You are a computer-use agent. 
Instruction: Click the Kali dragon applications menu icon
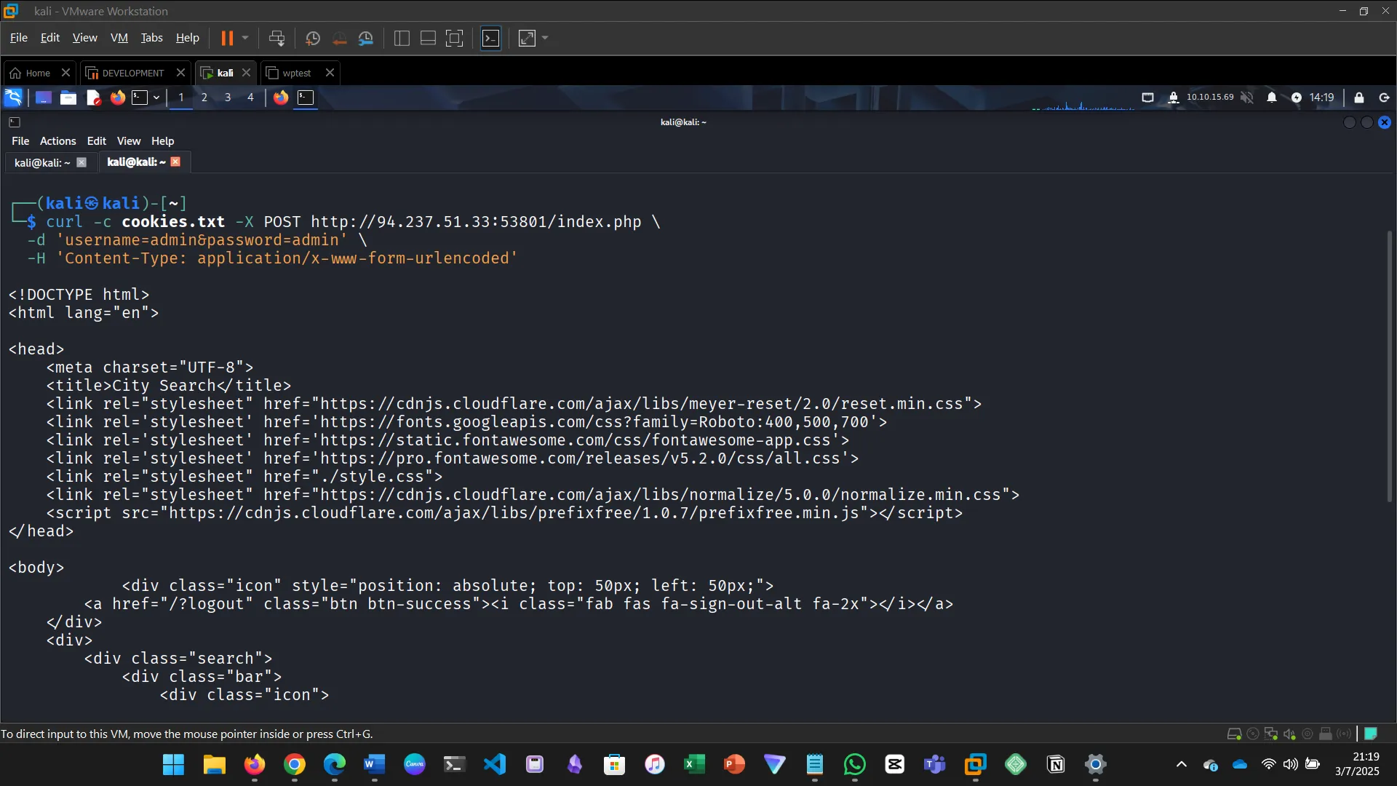13,98
